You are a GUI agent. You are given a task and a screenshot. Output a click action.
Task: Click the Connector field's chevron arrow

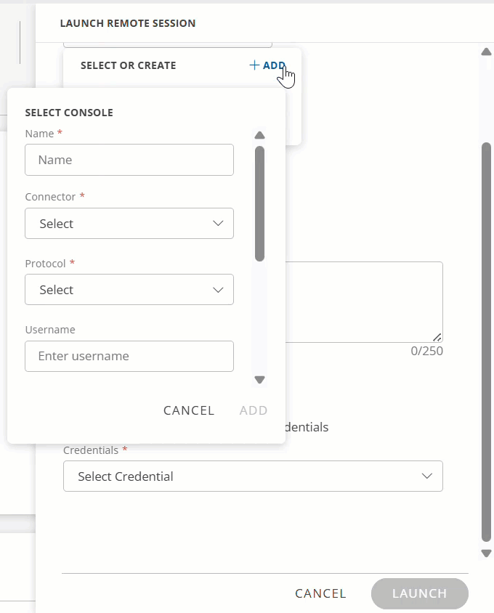coord(218,224)
